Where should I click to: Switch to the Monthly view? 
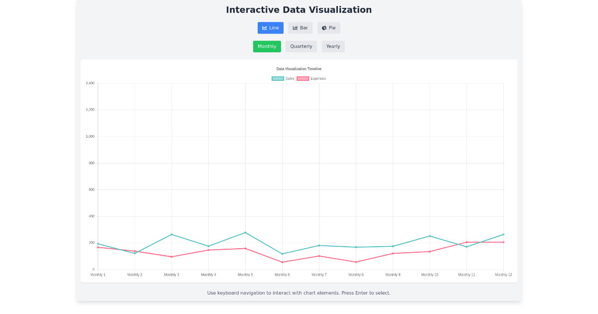point(267,46)
